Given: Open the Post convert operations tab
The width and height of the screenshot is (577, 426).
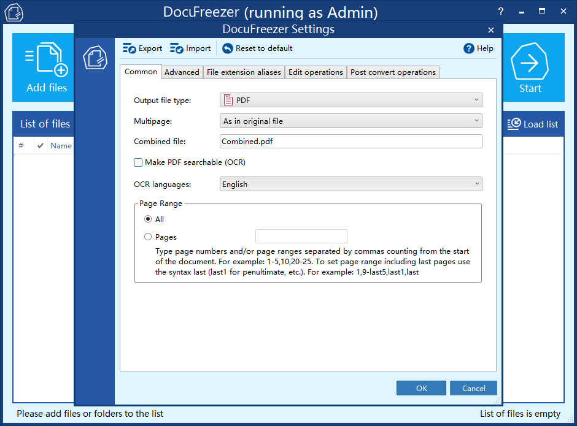Looking at the screenshot, I should tap(393, 72).
